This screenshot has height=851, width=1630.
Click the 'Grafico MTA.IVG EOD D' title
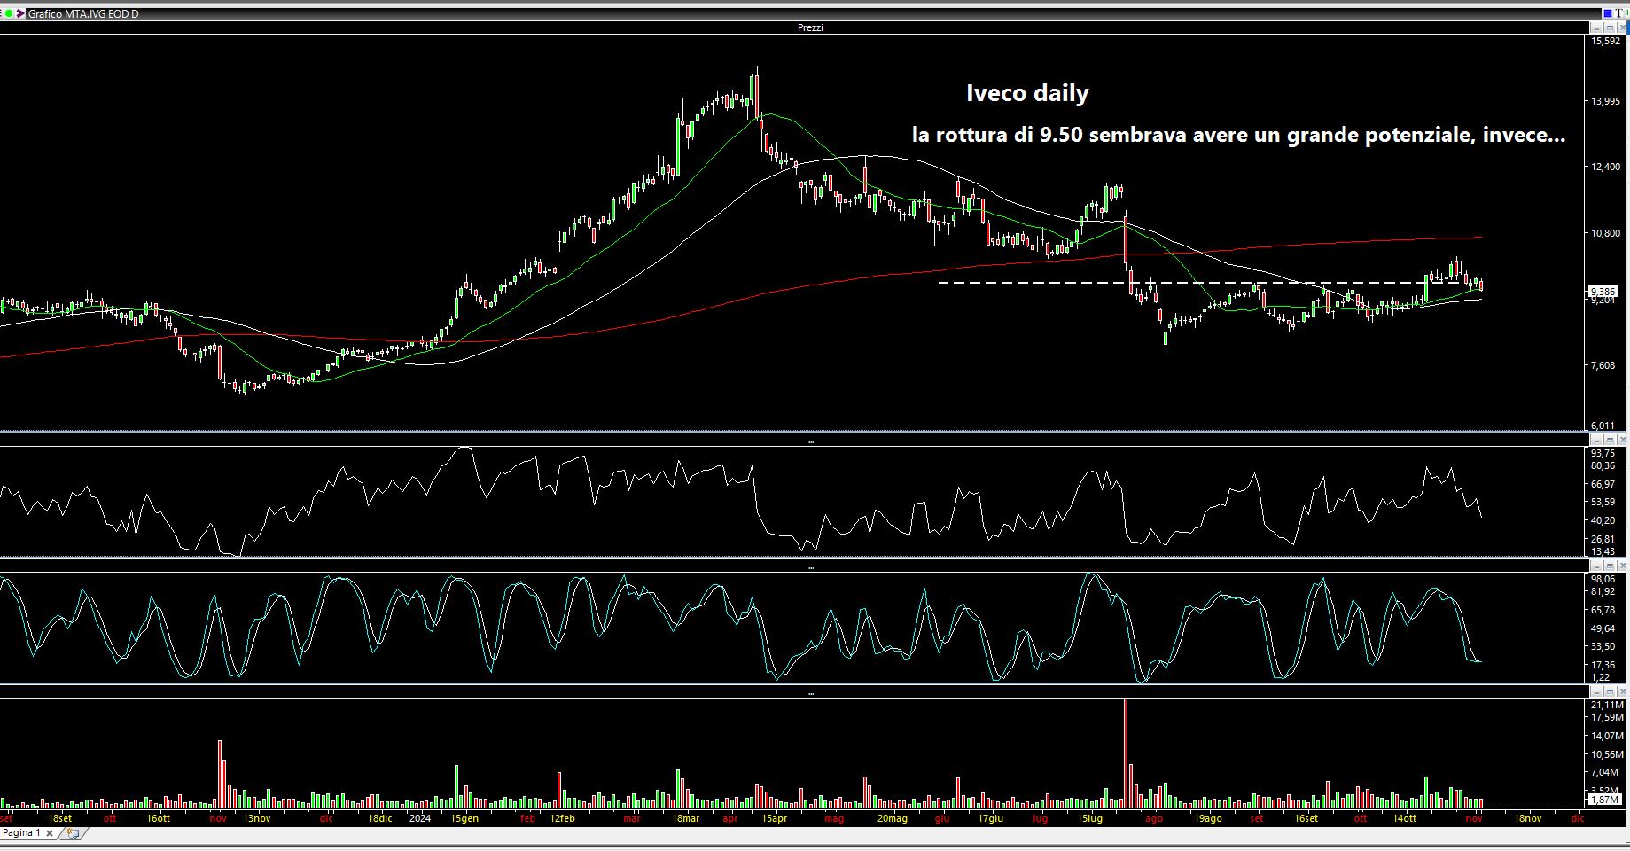point(83,14)
